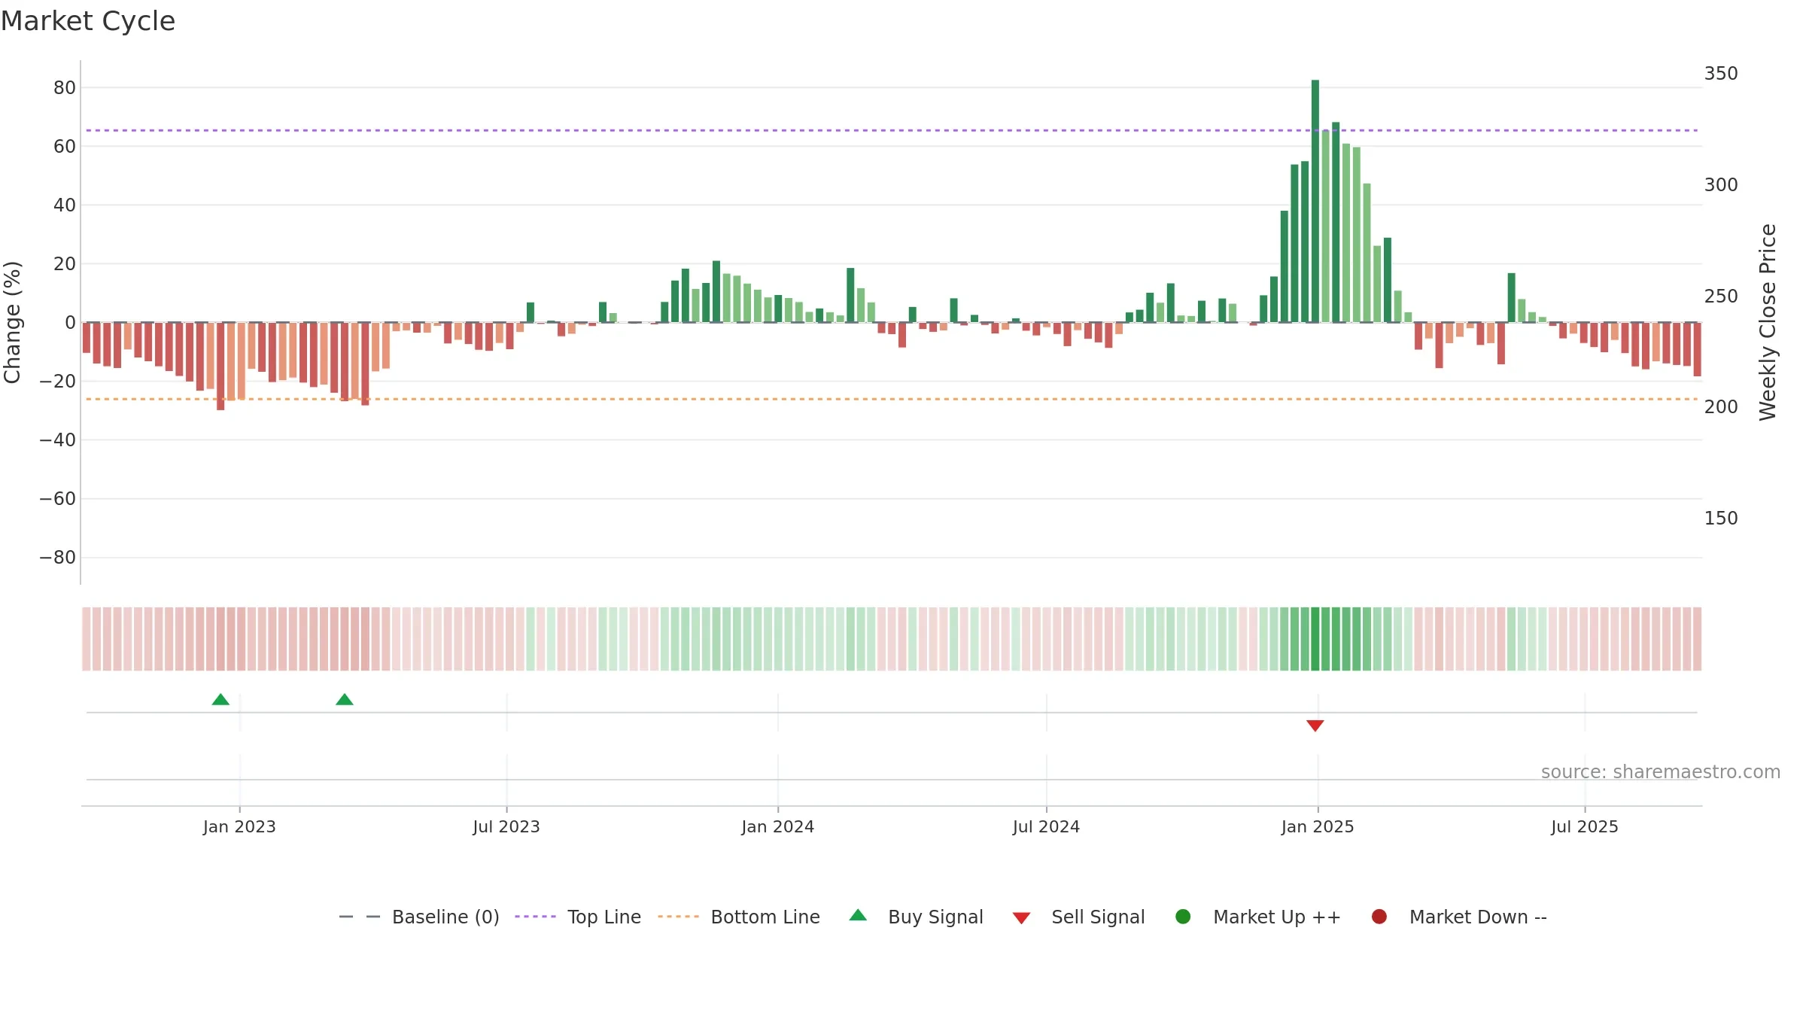This screenshot has width=1806, height=1016.
Task: Click the green Buy Signal triangle in legend
Action: [x=858, y=916]
